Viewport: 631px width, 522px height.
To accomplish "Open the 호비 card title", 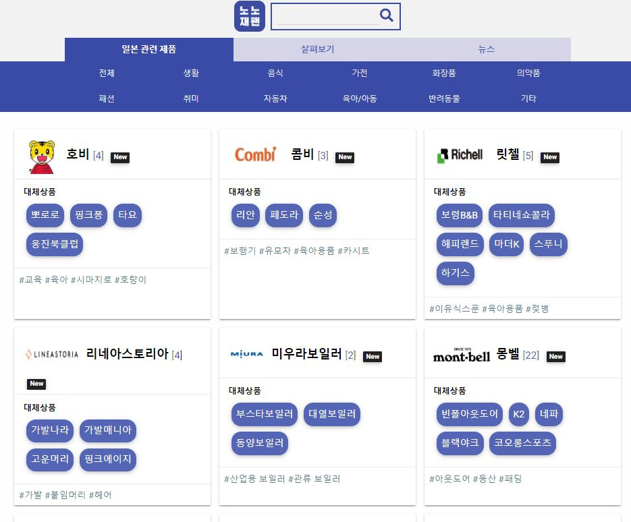I will click(x=78, y=154).
